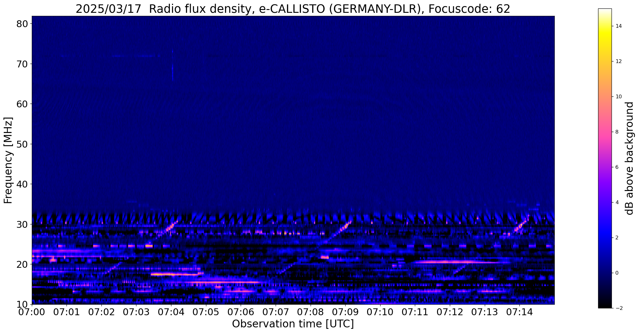Click the 60 MHz frequency tick label

point(22,104)
